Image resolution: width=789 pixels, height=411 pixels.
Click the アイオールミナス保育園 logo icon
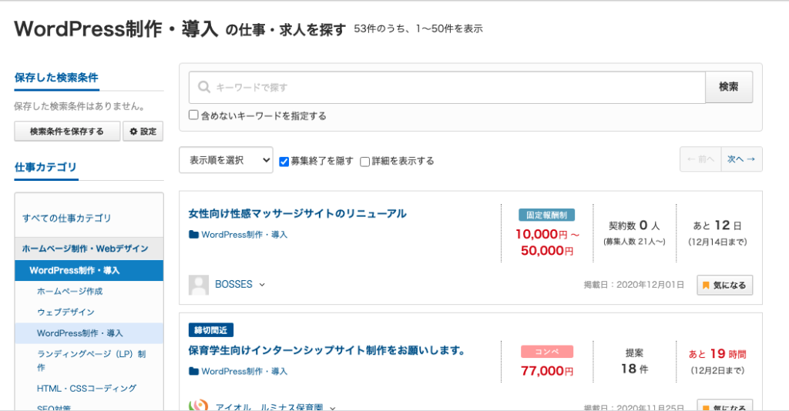199,406
